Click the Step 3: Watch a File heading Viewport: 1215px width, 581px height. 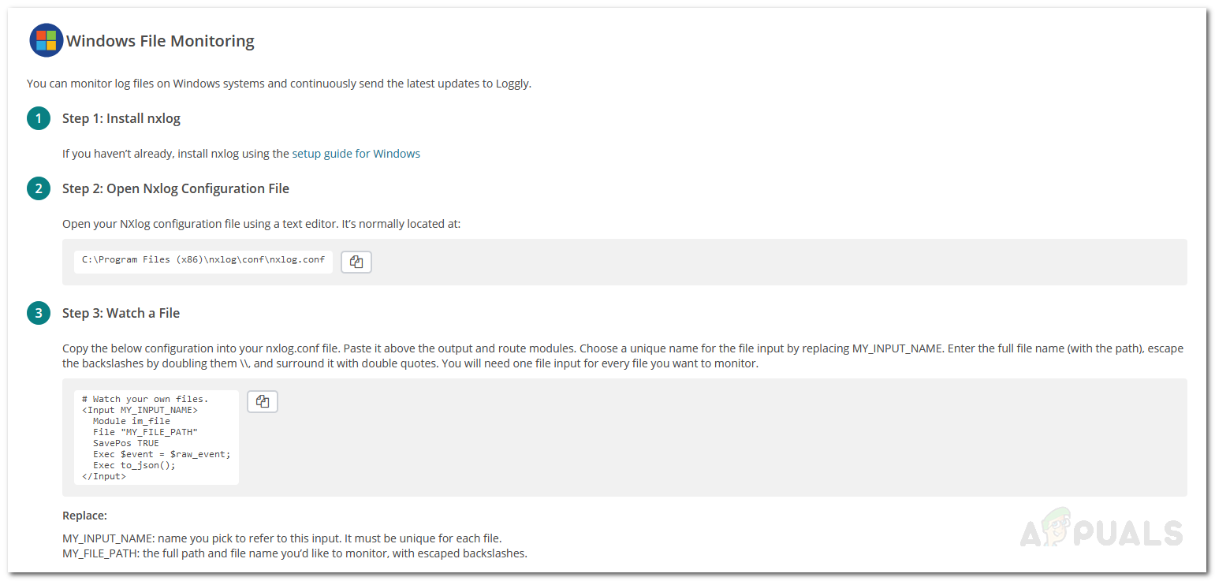[x=121, y=314]
